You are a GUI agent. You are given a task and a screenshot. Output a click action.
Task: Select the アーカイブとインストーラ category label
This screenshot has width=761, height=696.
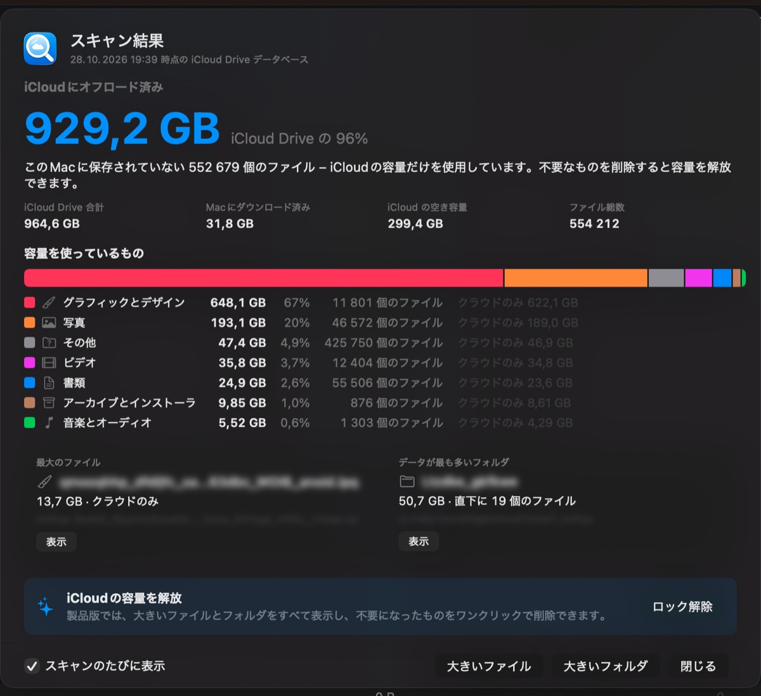coord(129,402)
